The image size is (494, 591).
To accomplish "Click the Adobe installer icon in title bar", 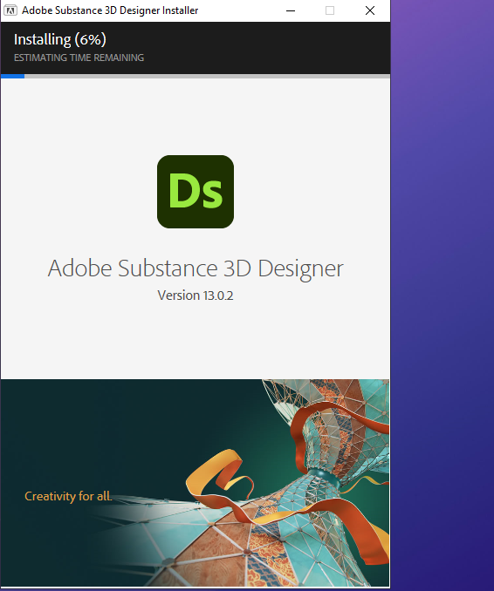I will [x=10, y=10].
